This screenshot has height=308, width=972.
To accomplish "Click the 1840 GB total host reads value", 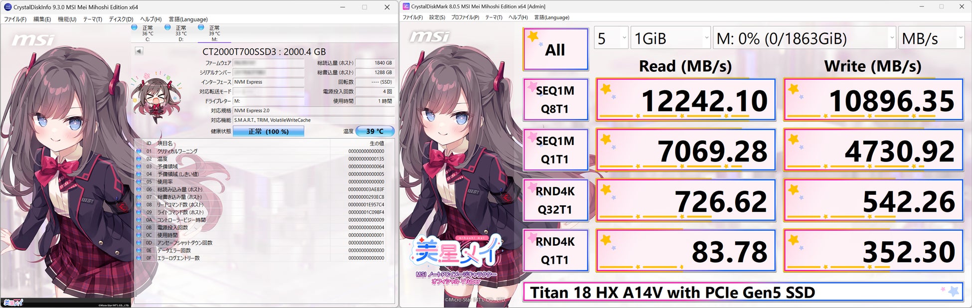I will 375,63.
